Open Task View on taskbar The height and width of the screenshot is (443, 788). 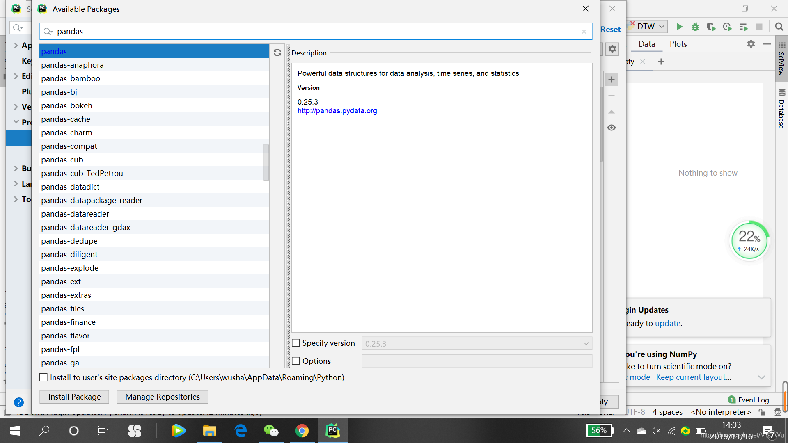[103, 431]
